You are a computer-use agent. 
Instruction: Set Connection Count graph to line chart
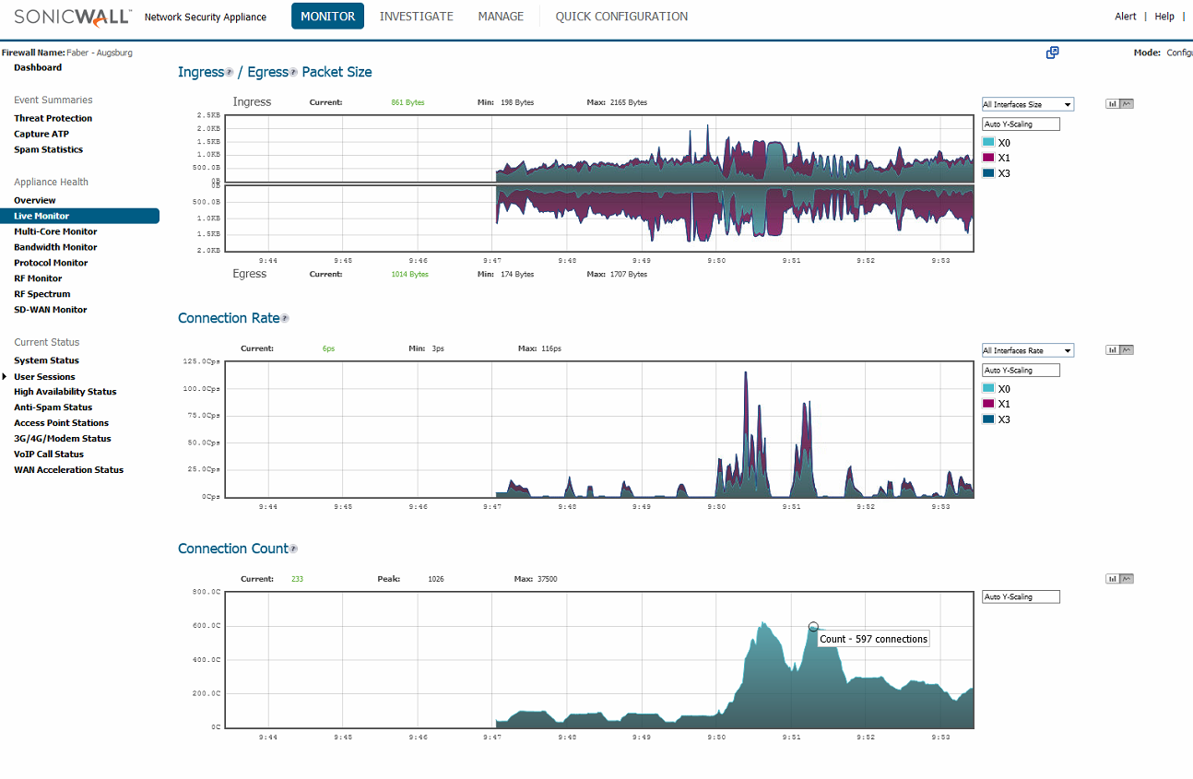pos(1127,579)
